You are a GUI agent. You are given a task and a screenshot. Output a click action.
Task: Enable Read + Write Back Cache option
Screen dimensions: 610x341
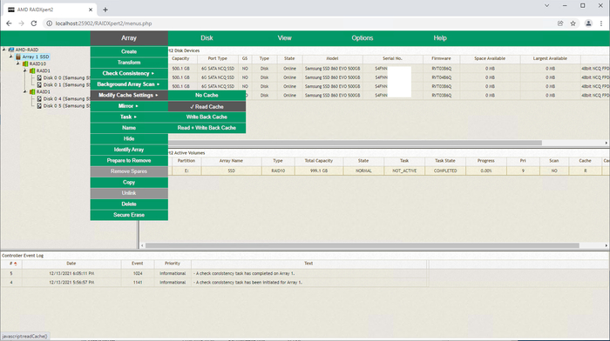pos(207,128)
